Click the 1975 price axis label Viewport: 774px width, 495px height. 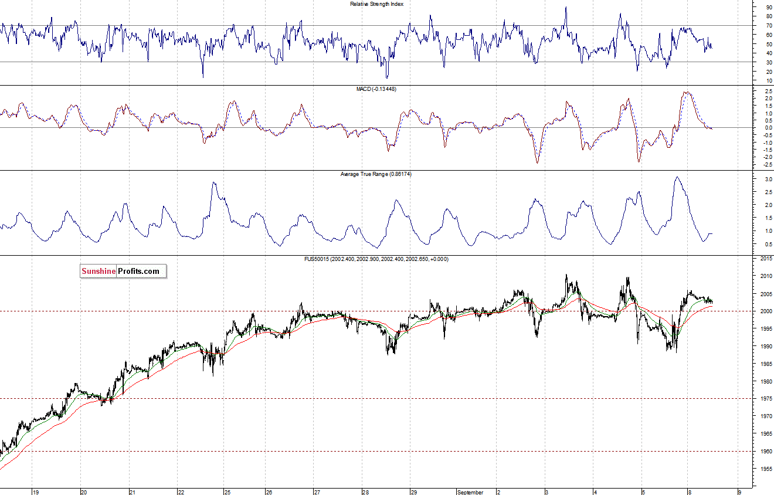[766, 399]
